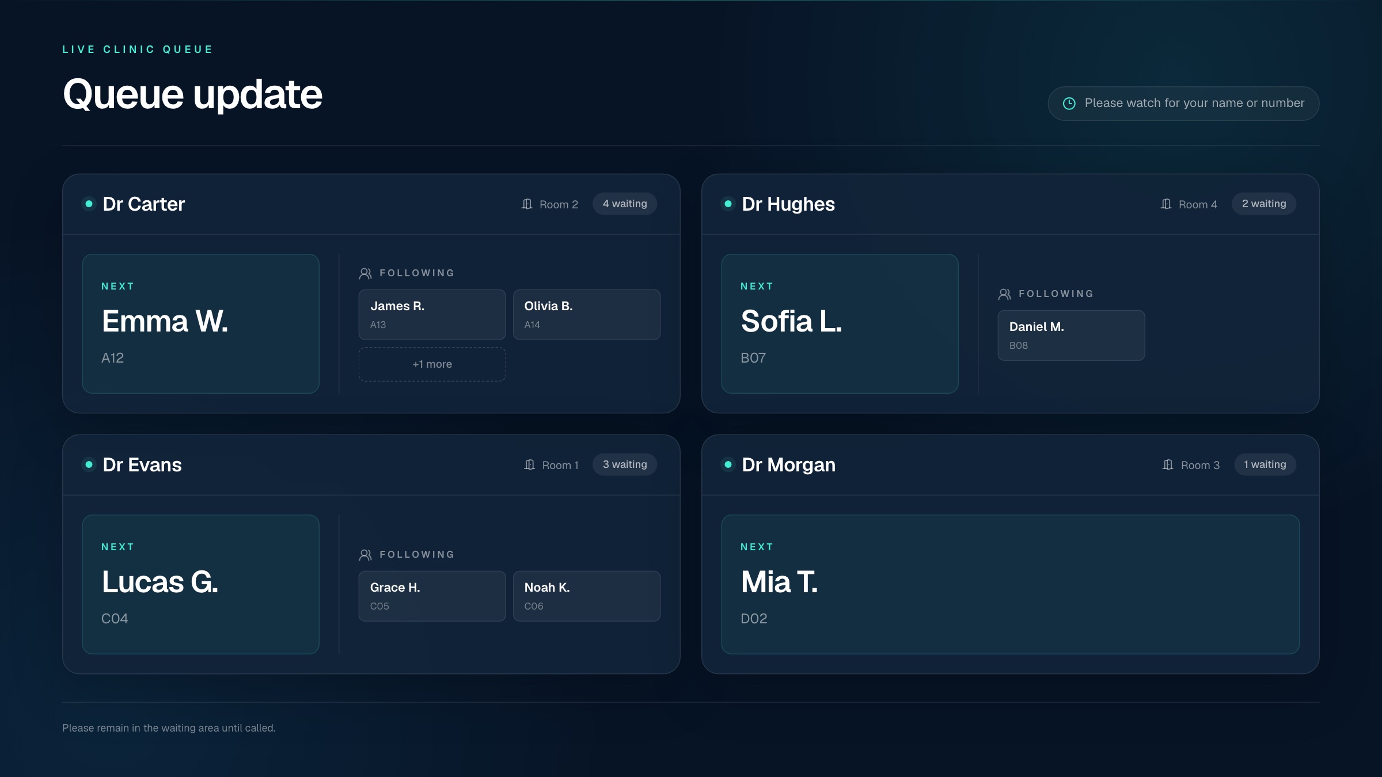Click the Queue update page title
Viewport: 1382px width, 777px height.
(x=192, y=95)
